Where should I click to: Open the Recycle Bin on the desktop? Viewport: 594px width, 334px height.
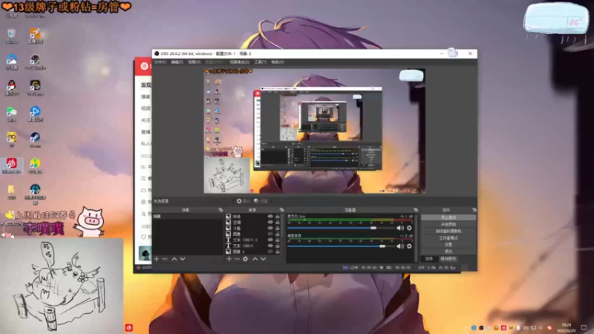click(x=11, y=36)
